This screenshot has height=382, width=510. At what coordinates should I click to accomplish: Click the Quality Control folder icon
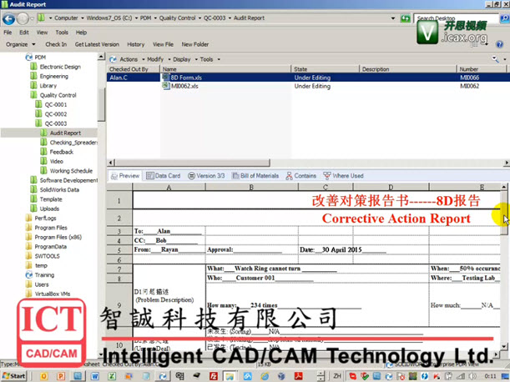(x=34, y=95)
